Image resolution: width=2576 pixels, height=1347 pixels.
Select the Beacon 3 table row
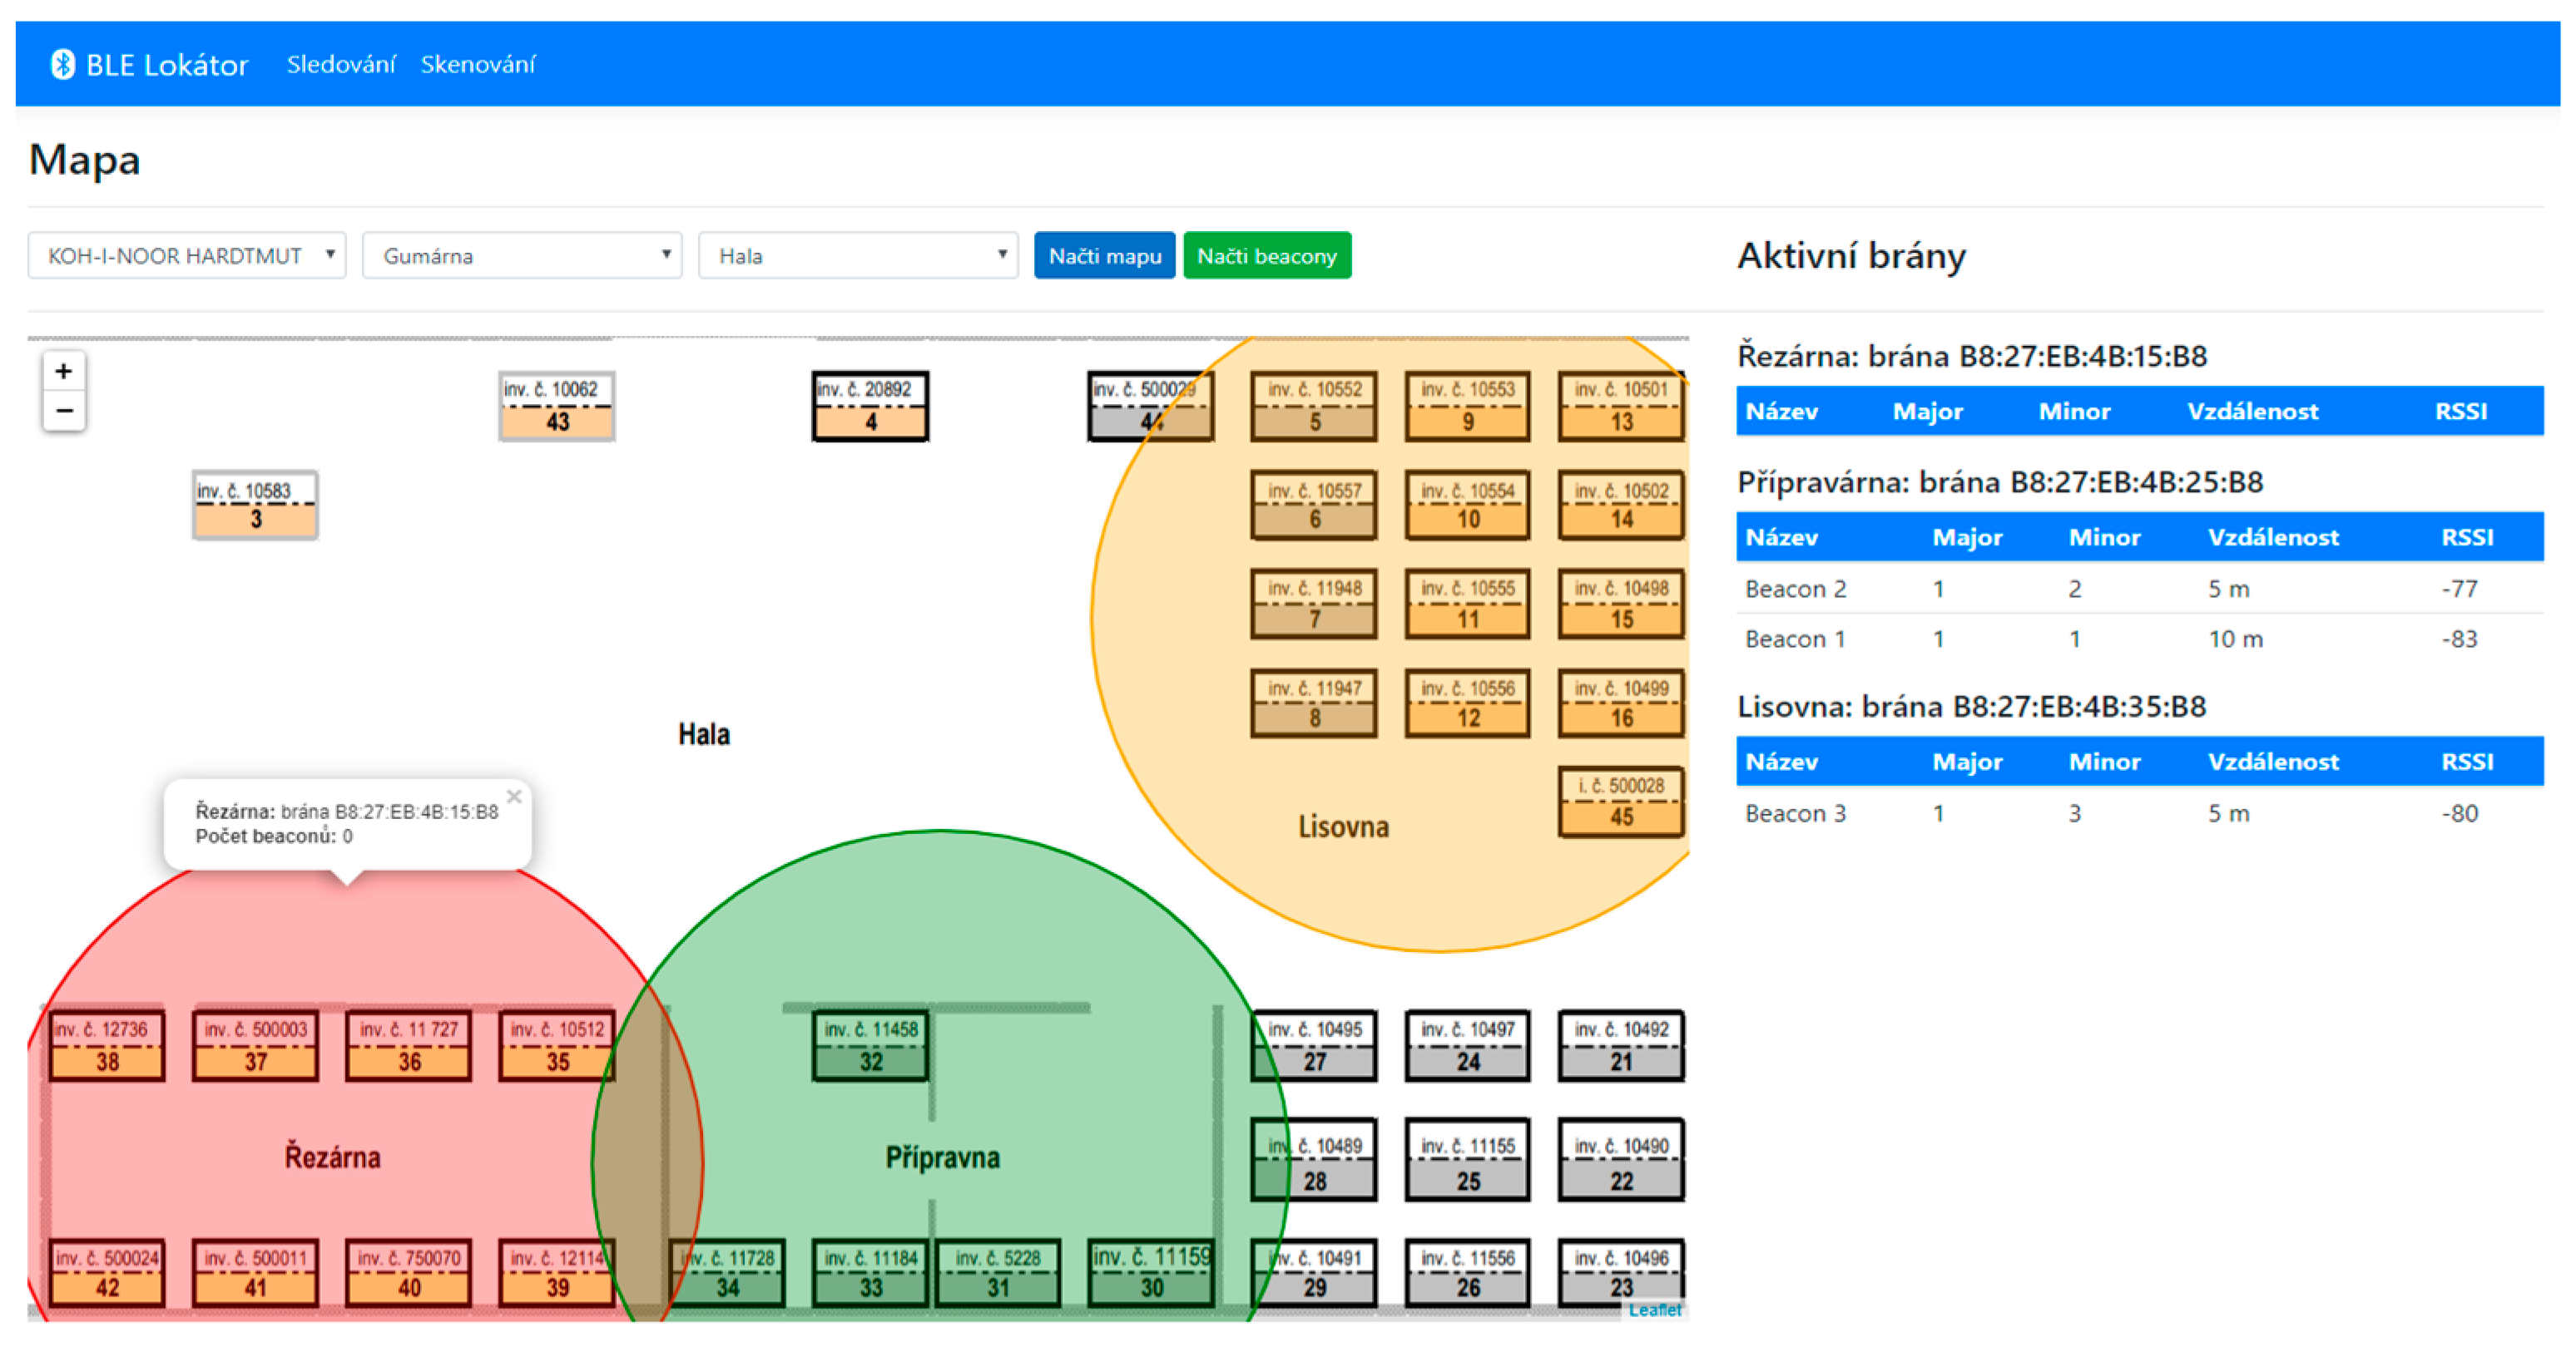[x=2139, y=813]
